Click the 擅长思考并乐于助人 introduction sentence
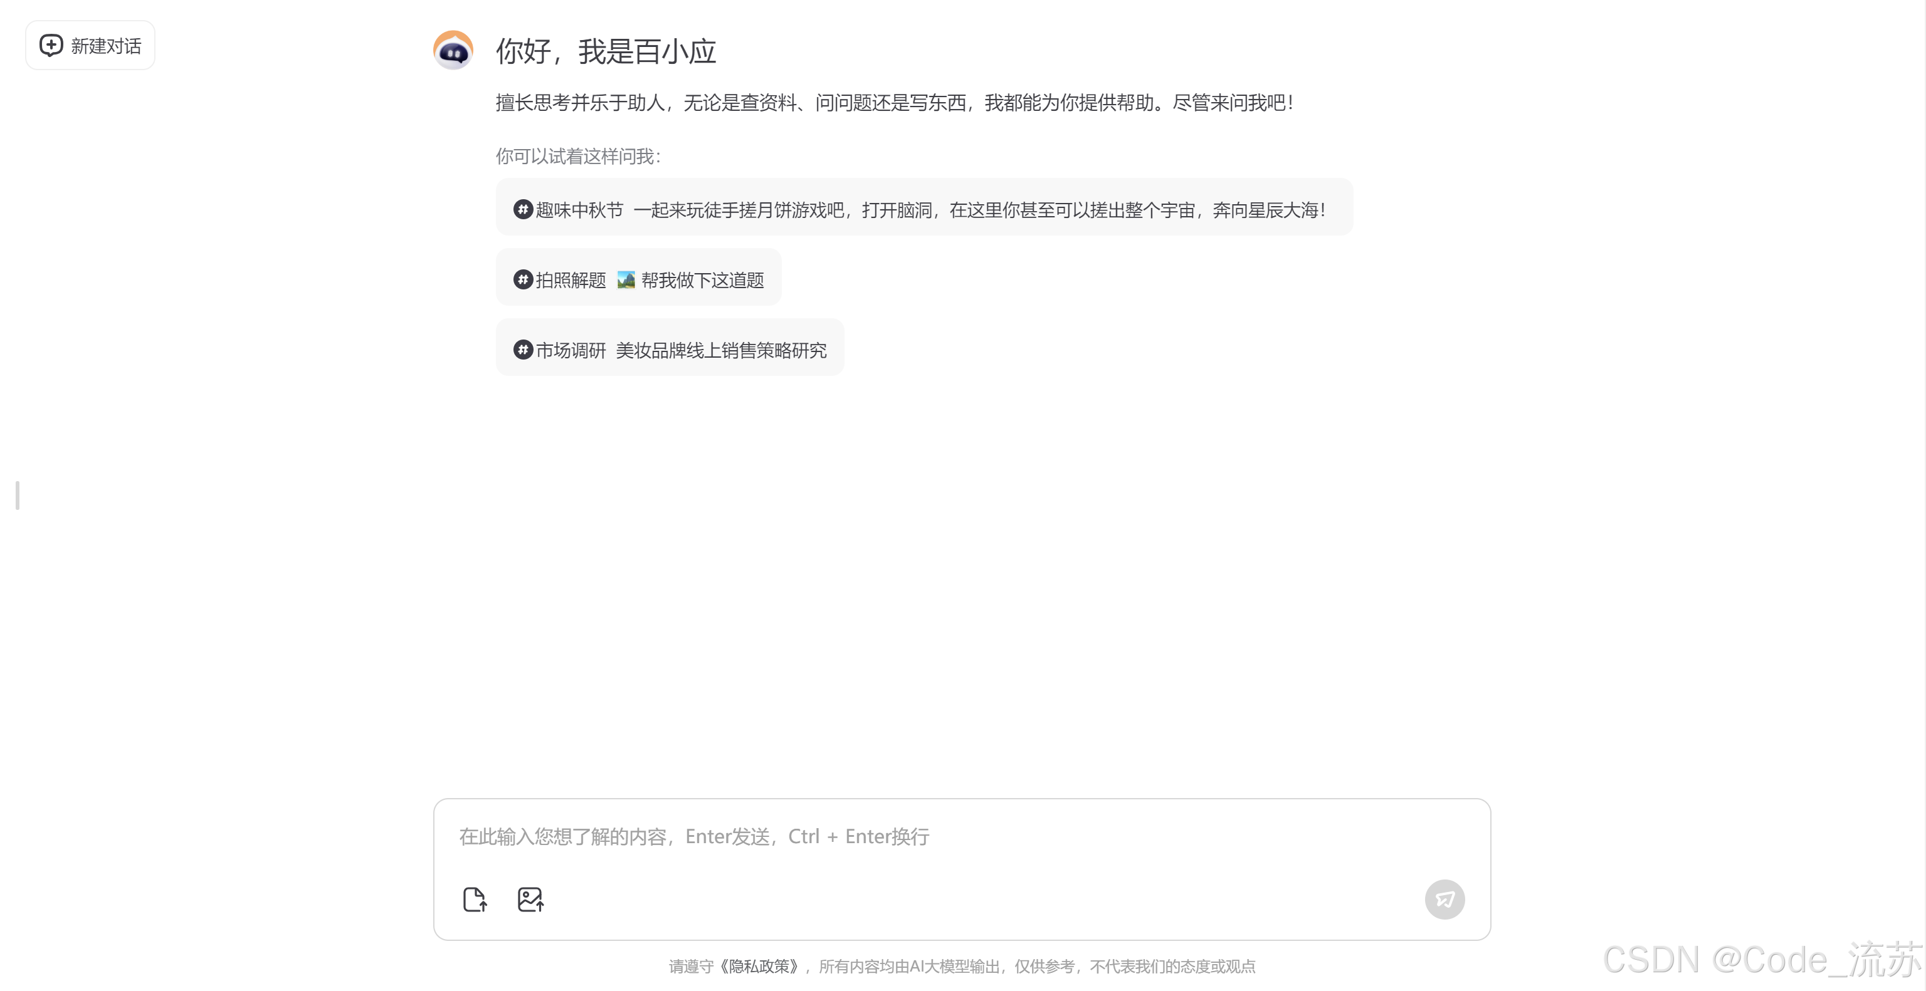Viewport: 1926px width, 991px height. click(x=893, y=103)
